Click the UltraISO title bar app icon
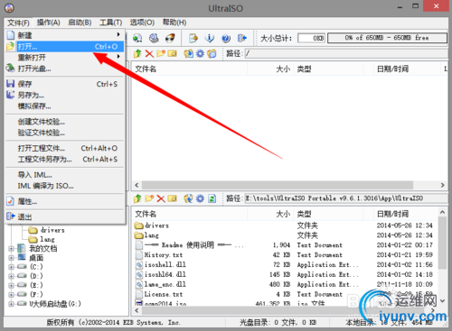The height and width of the screenshot is (331, 452). coord(9,8)
